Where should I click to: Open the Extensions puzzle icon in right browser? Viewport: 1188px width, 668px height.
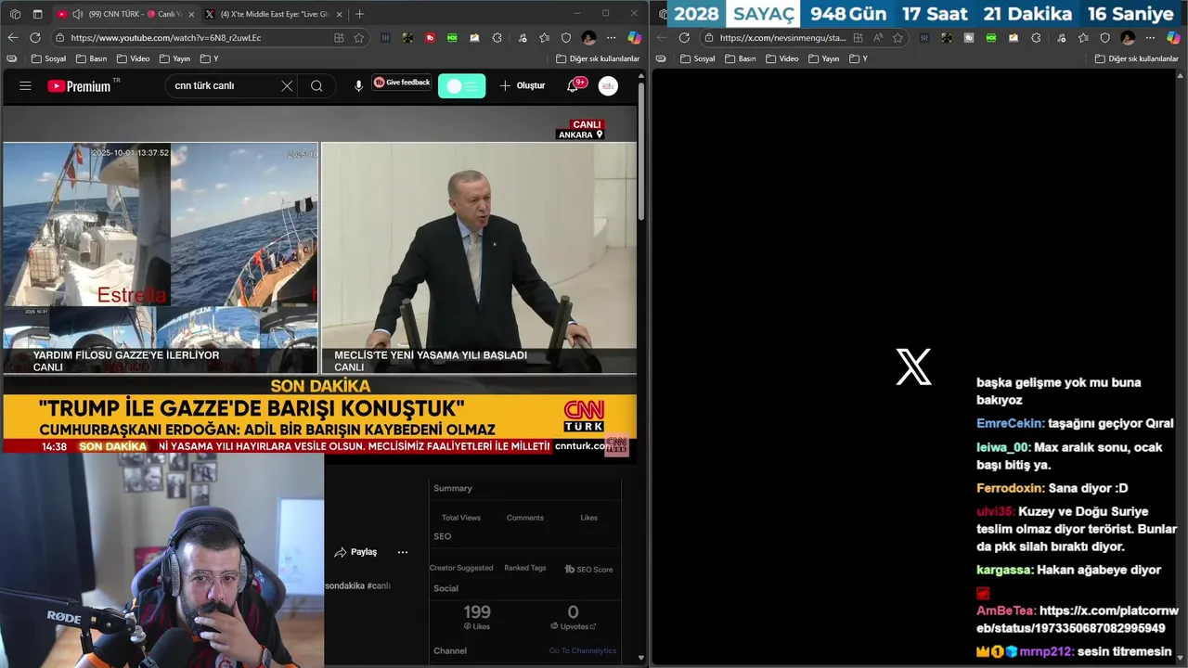(1036, 38)
